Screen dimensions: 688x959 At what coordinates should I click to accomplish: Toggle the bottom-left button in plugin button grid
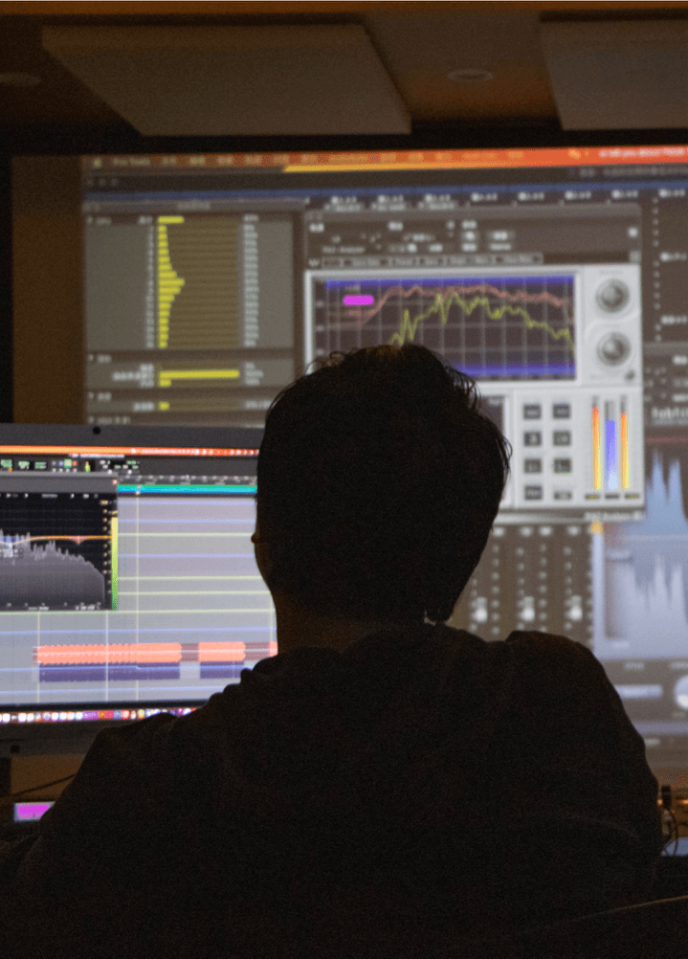coord(532,491)
